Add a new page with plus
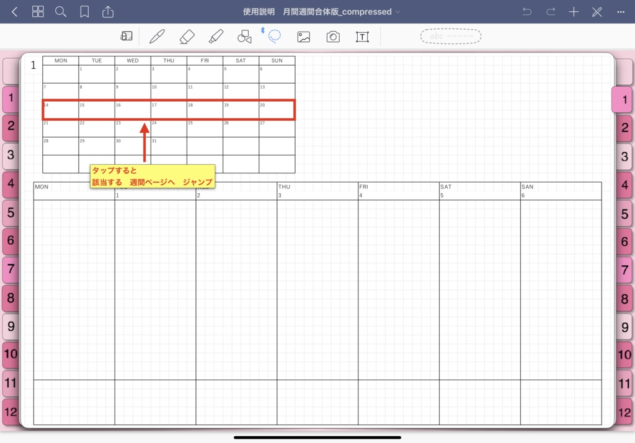The image size is (635, 443). 574,12
